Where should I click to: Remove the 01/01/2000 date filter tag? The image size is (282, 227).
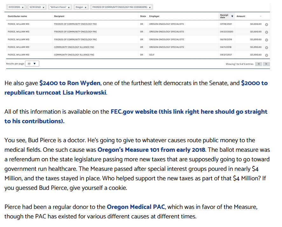point(23,7)
